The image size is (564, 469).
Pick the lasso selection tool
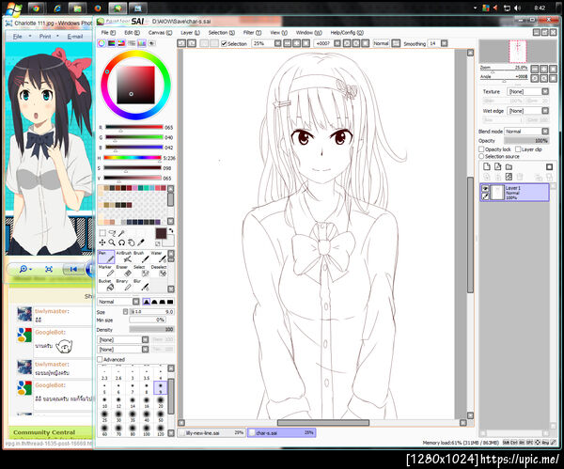[112, 233]
